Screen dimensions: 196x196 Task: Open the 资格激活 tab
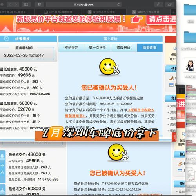pos(71,48)
